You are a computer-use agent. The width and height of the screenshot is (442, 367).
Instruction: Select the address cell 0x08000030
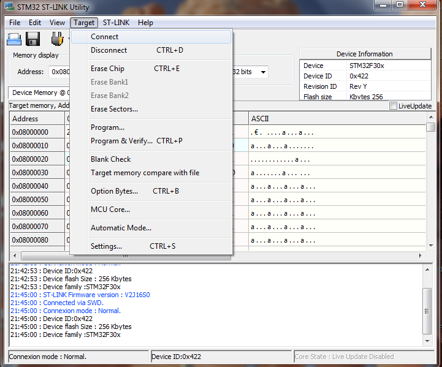tap(37, 173)
